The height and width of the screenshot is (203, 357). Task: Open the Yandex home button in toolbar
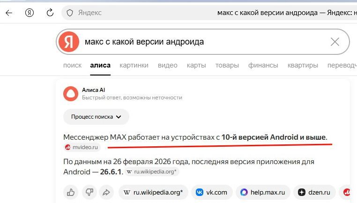[x=30, y=13]
